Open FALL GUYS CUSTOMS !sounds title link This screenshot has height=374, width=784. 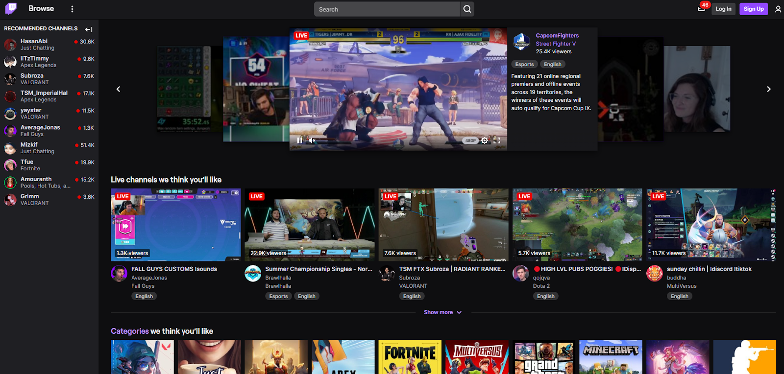coord(174,269)
